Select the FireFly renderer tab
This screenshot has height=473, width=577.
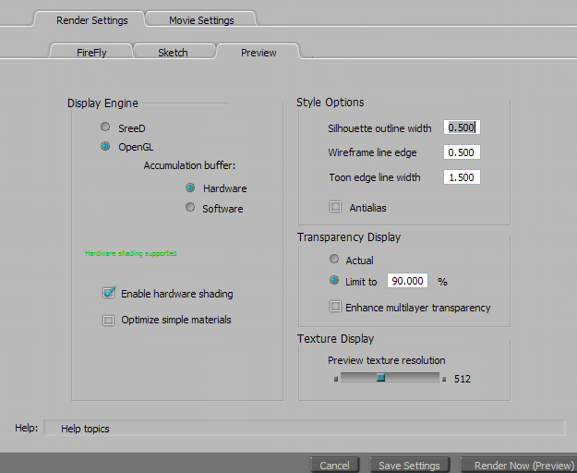[x=91, y=53]
